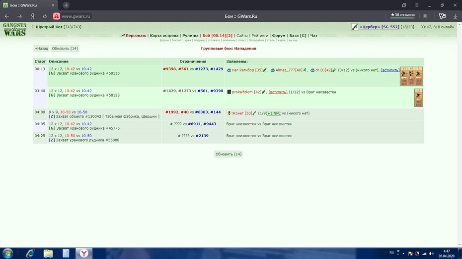Screen dimensions: 462x259
Task: Open the Windows Start button
Action: click(x=7, y=253)
